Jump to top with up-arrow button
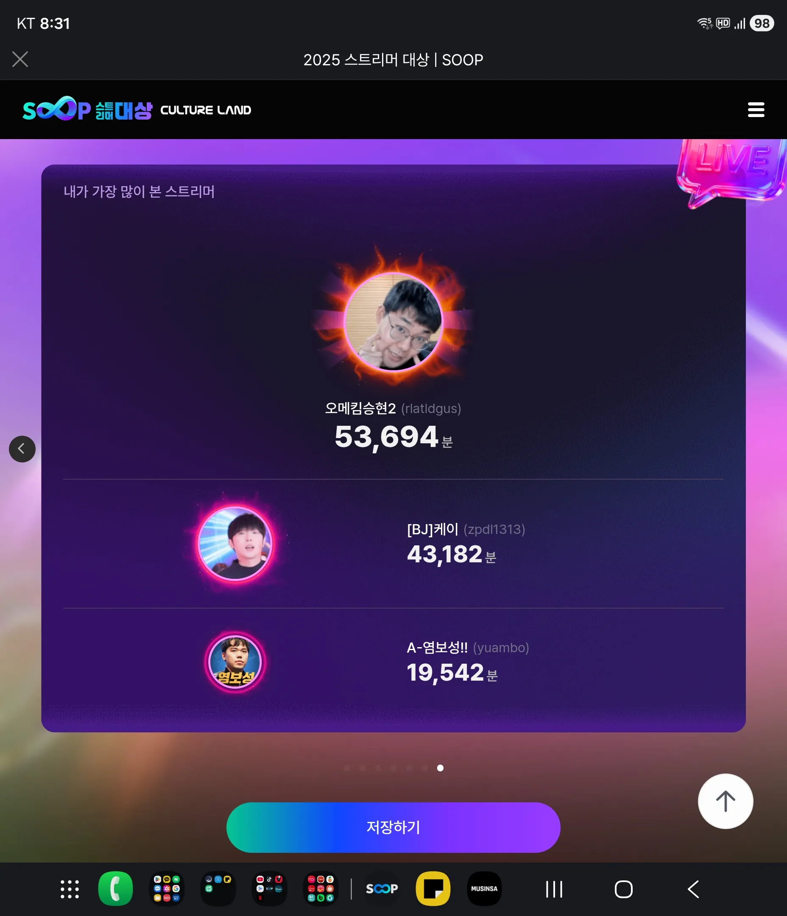 (725, 801)
